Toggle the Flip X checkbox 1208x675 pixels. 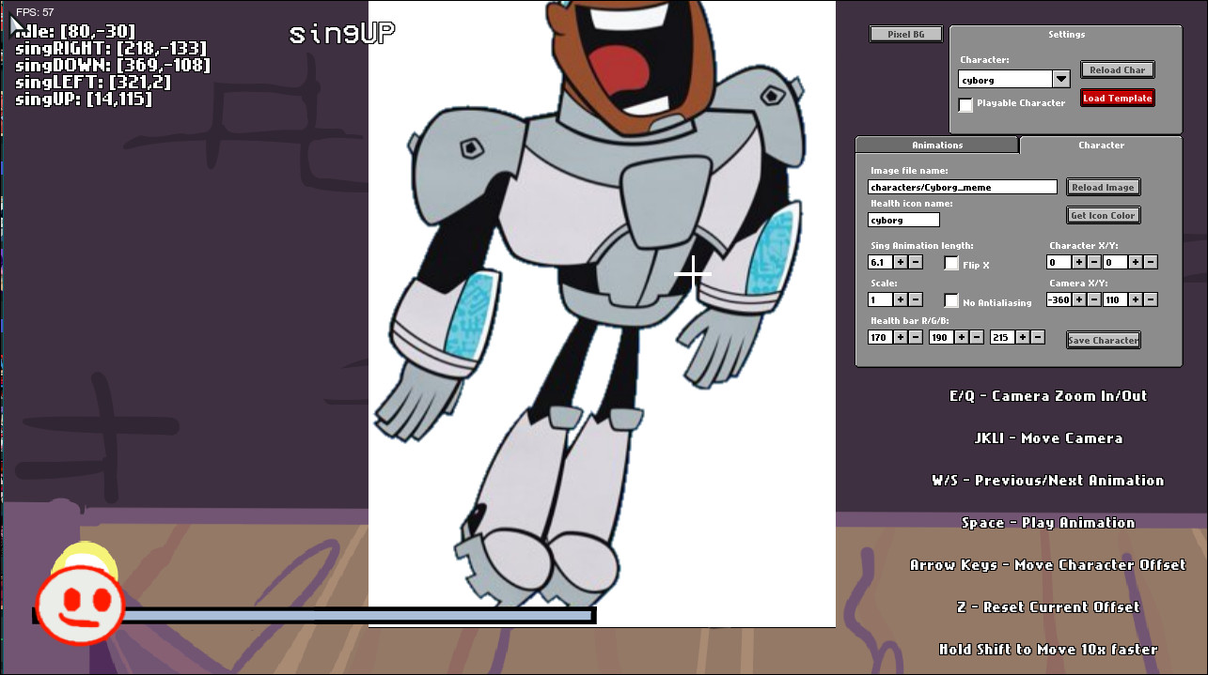tap(951, 264)
